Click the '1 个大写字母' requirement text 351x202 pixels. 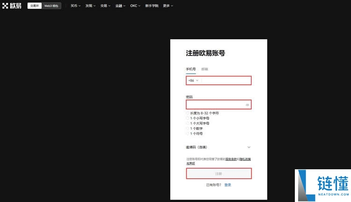coord(200,123)
